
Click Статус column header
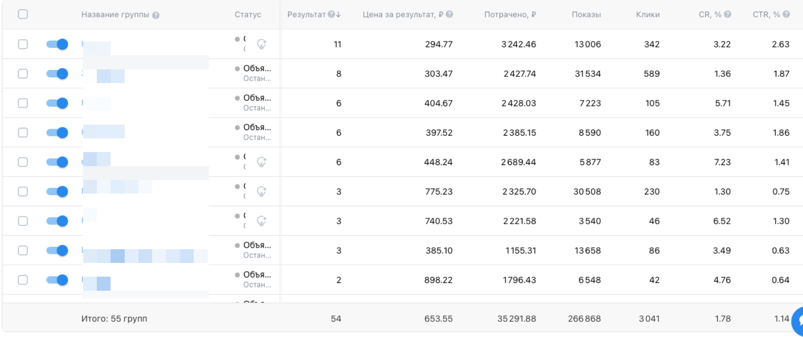click(x=248, y=14)
